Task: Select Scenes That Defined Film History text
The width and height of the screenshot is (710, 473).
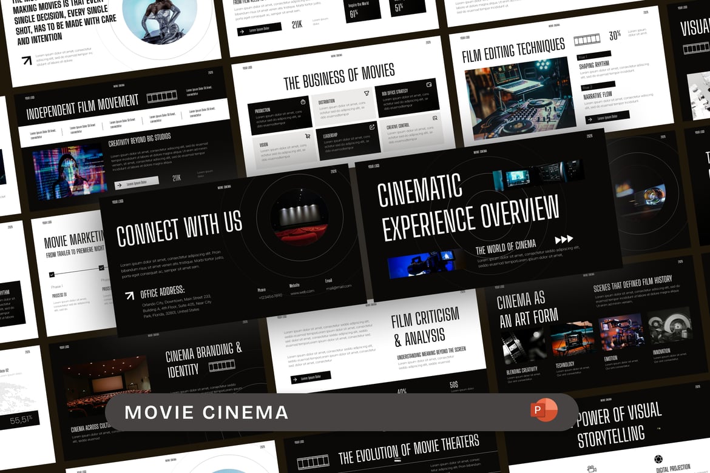Action: (x=632, y=283)
